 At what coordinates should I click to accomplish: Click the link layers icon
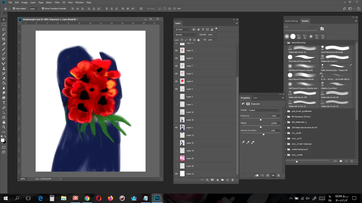202,180
